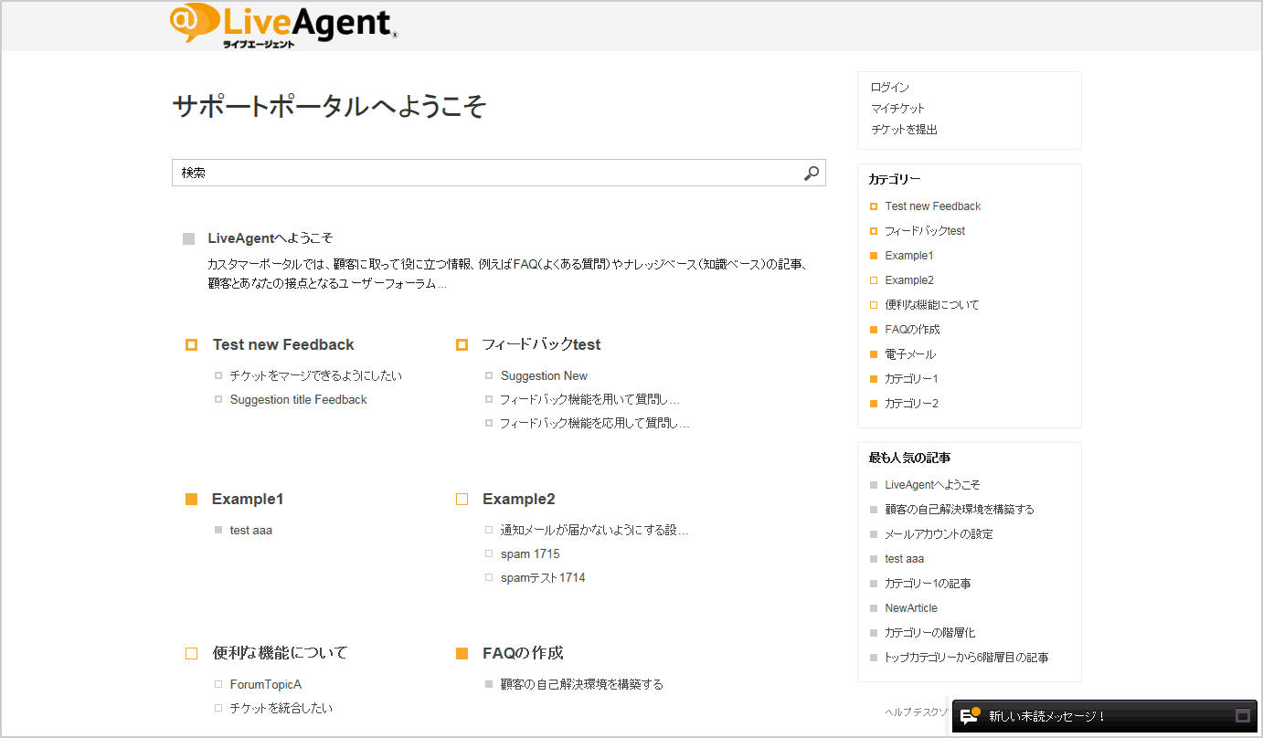This screenshot has width=1263, height=738.
Task: Click 新しい未読メッセージ！ notification text
Action: (1047, 716)
